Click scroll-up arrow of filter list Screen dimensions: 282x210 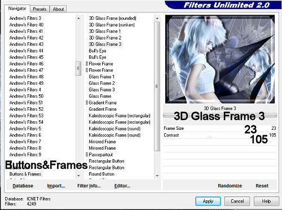pos(157,18)
